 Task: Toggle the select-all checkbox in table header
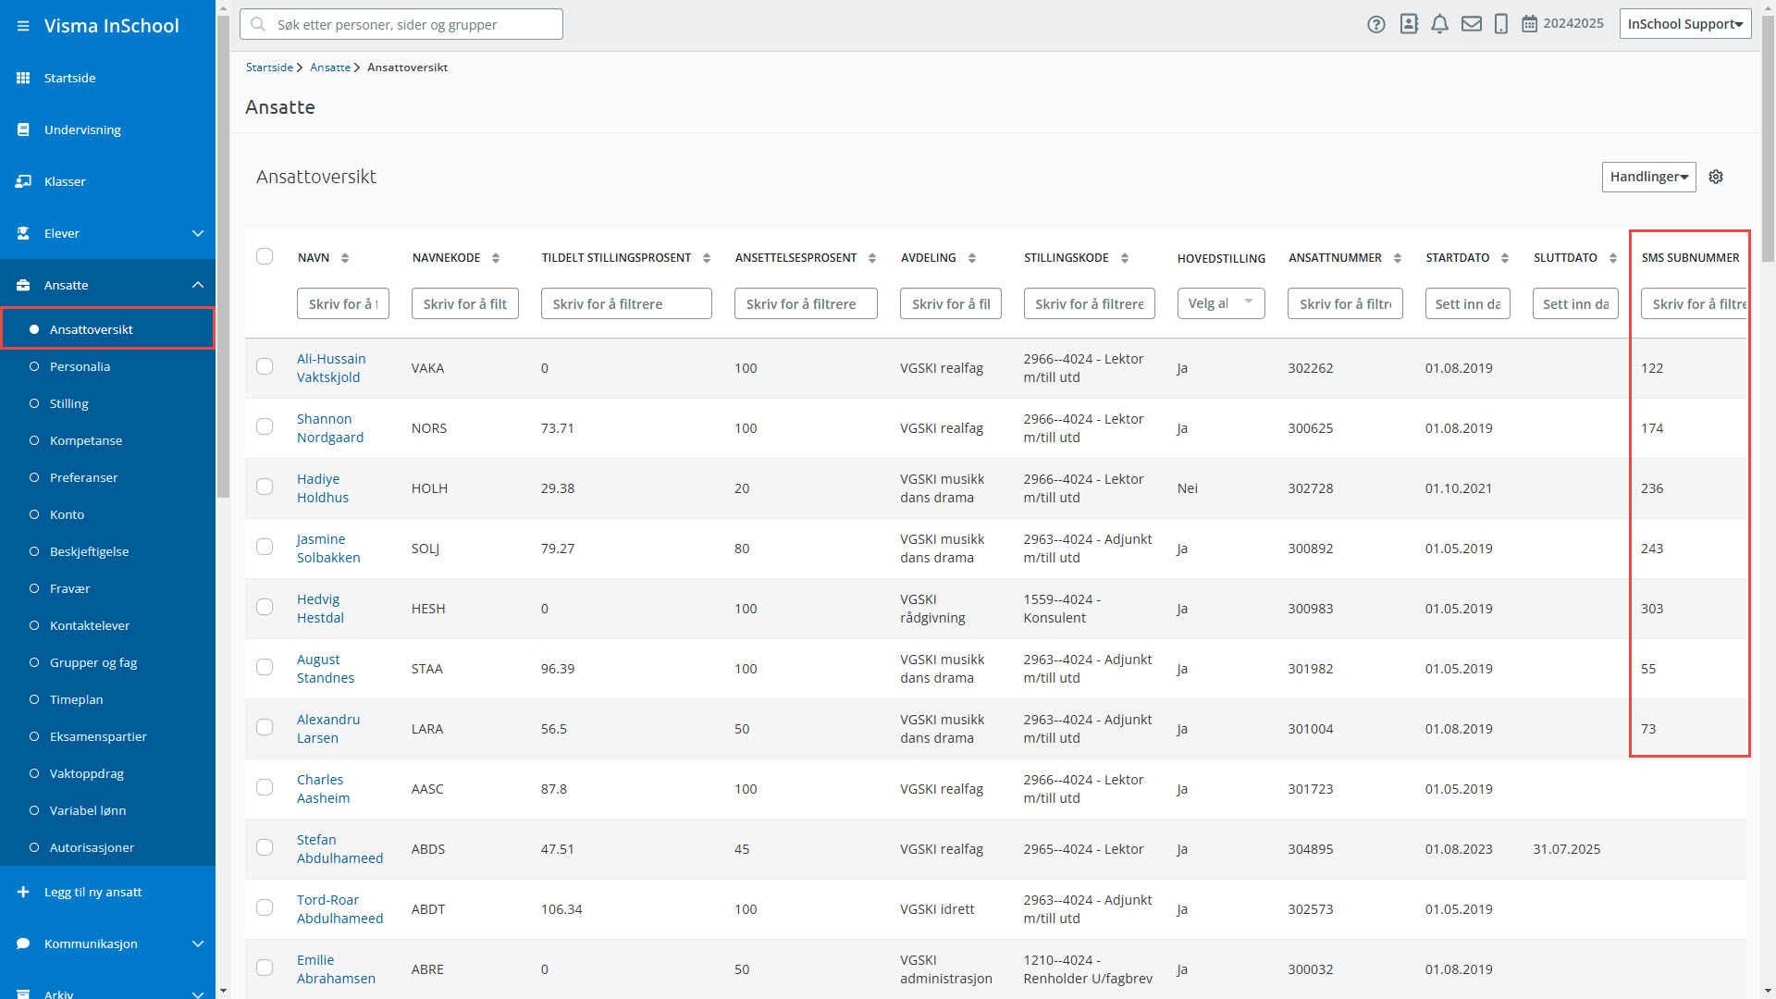[x=265, y=256]
